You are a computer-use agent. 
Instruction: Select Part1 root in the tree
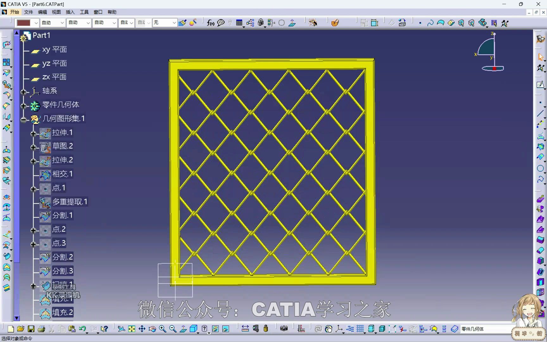(x=41, y=35)
